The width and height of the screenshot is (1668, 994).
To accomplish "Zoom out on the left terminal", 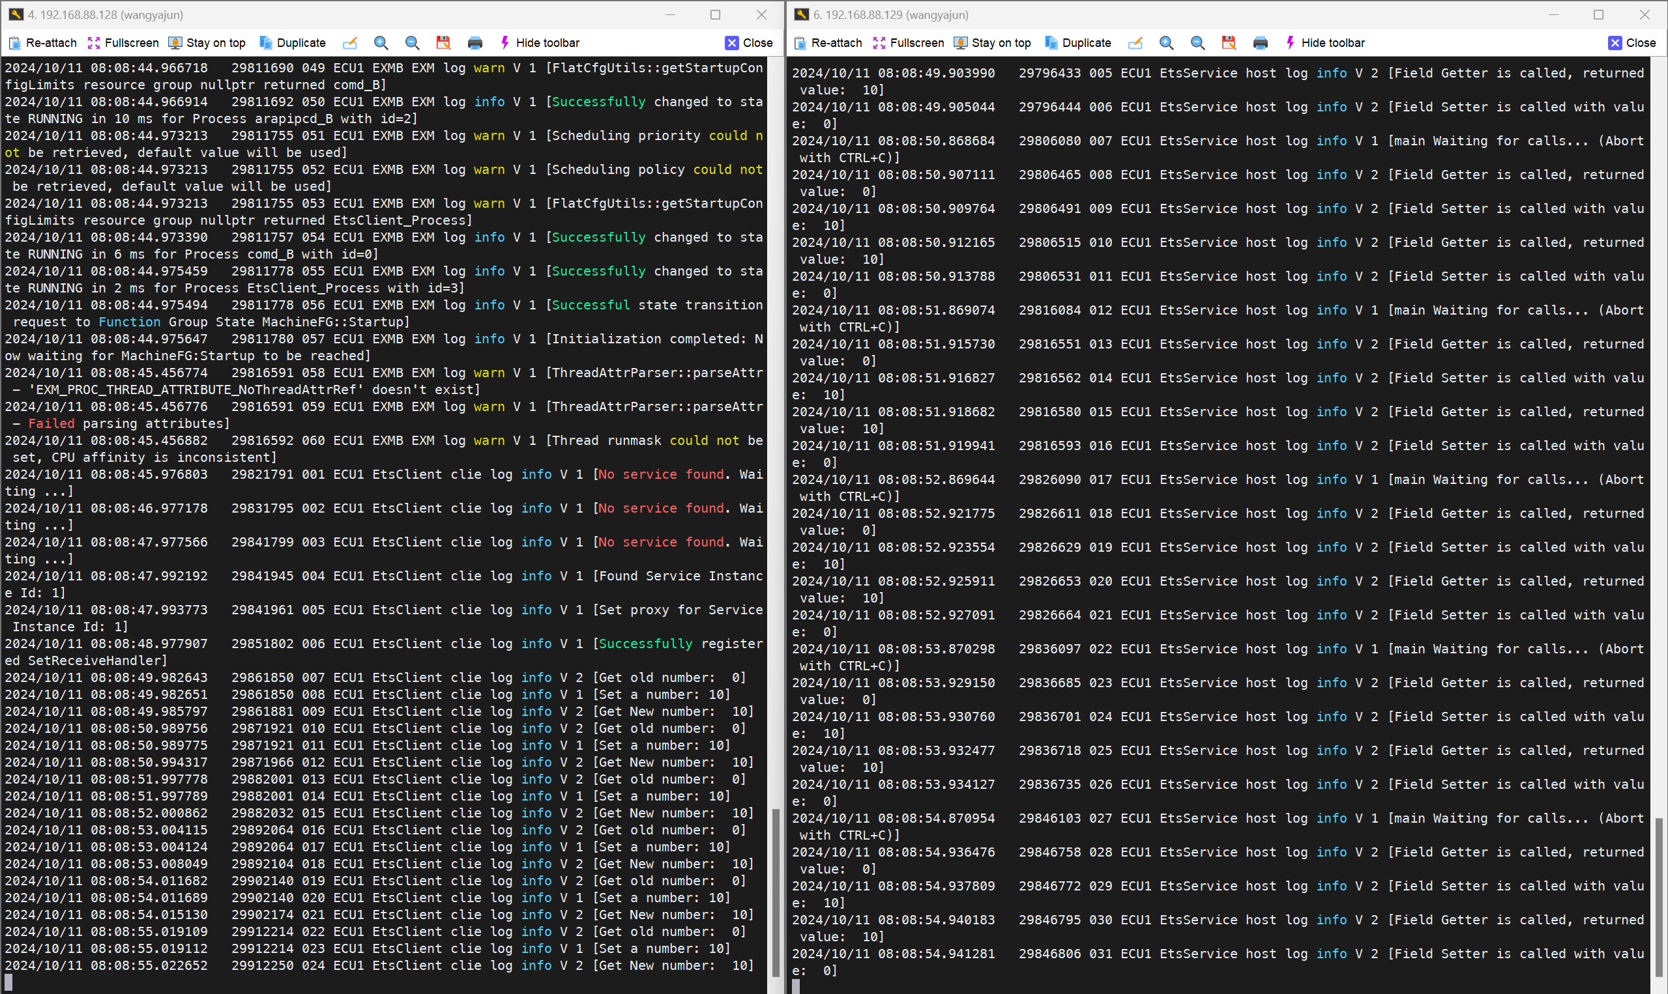I will tap(412, 43).
